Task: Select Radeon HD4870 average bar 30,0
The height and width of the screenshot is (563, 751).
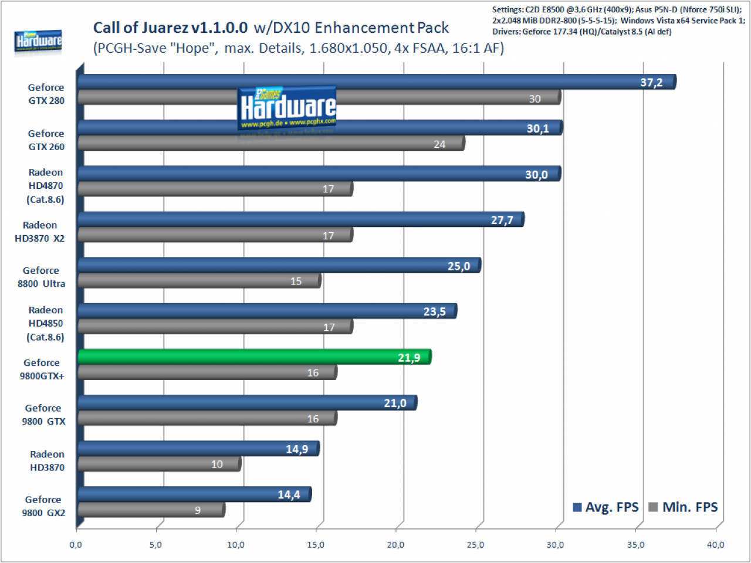Action: (x=320, y=174)
